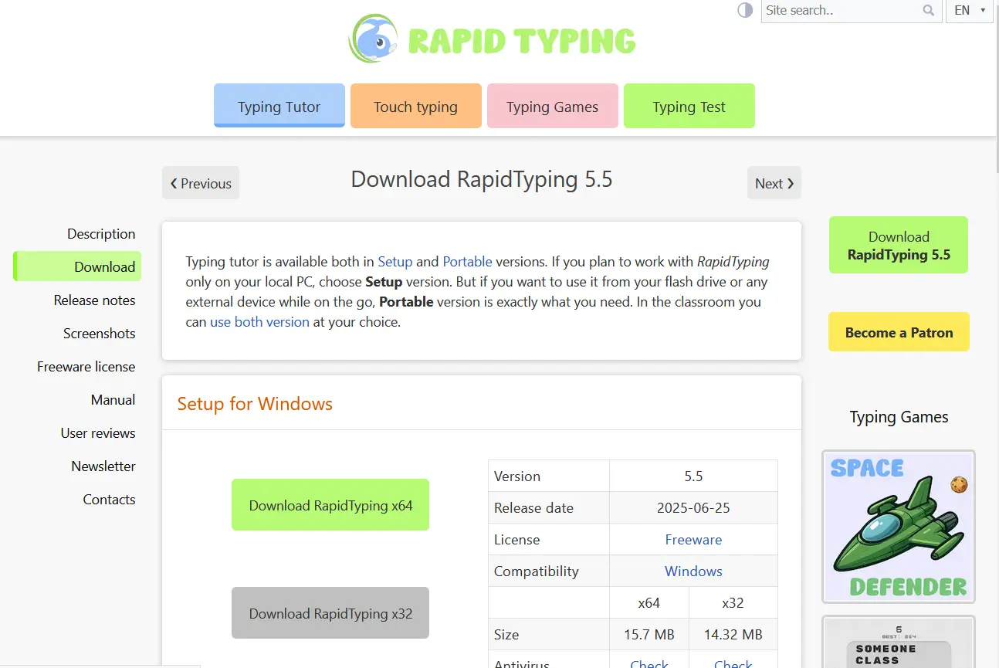This screenshot has height=668, width=999.
Task: Open Release notes from the sidebar
Action: point(95,300)
